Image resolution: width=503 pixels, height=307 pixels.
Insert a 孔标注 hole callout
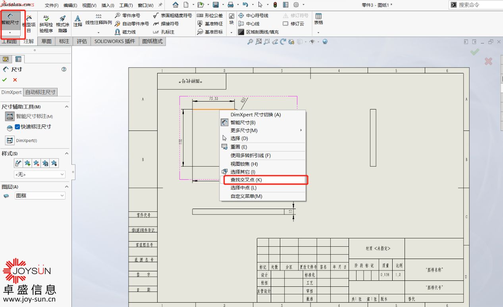click(164, 32)
